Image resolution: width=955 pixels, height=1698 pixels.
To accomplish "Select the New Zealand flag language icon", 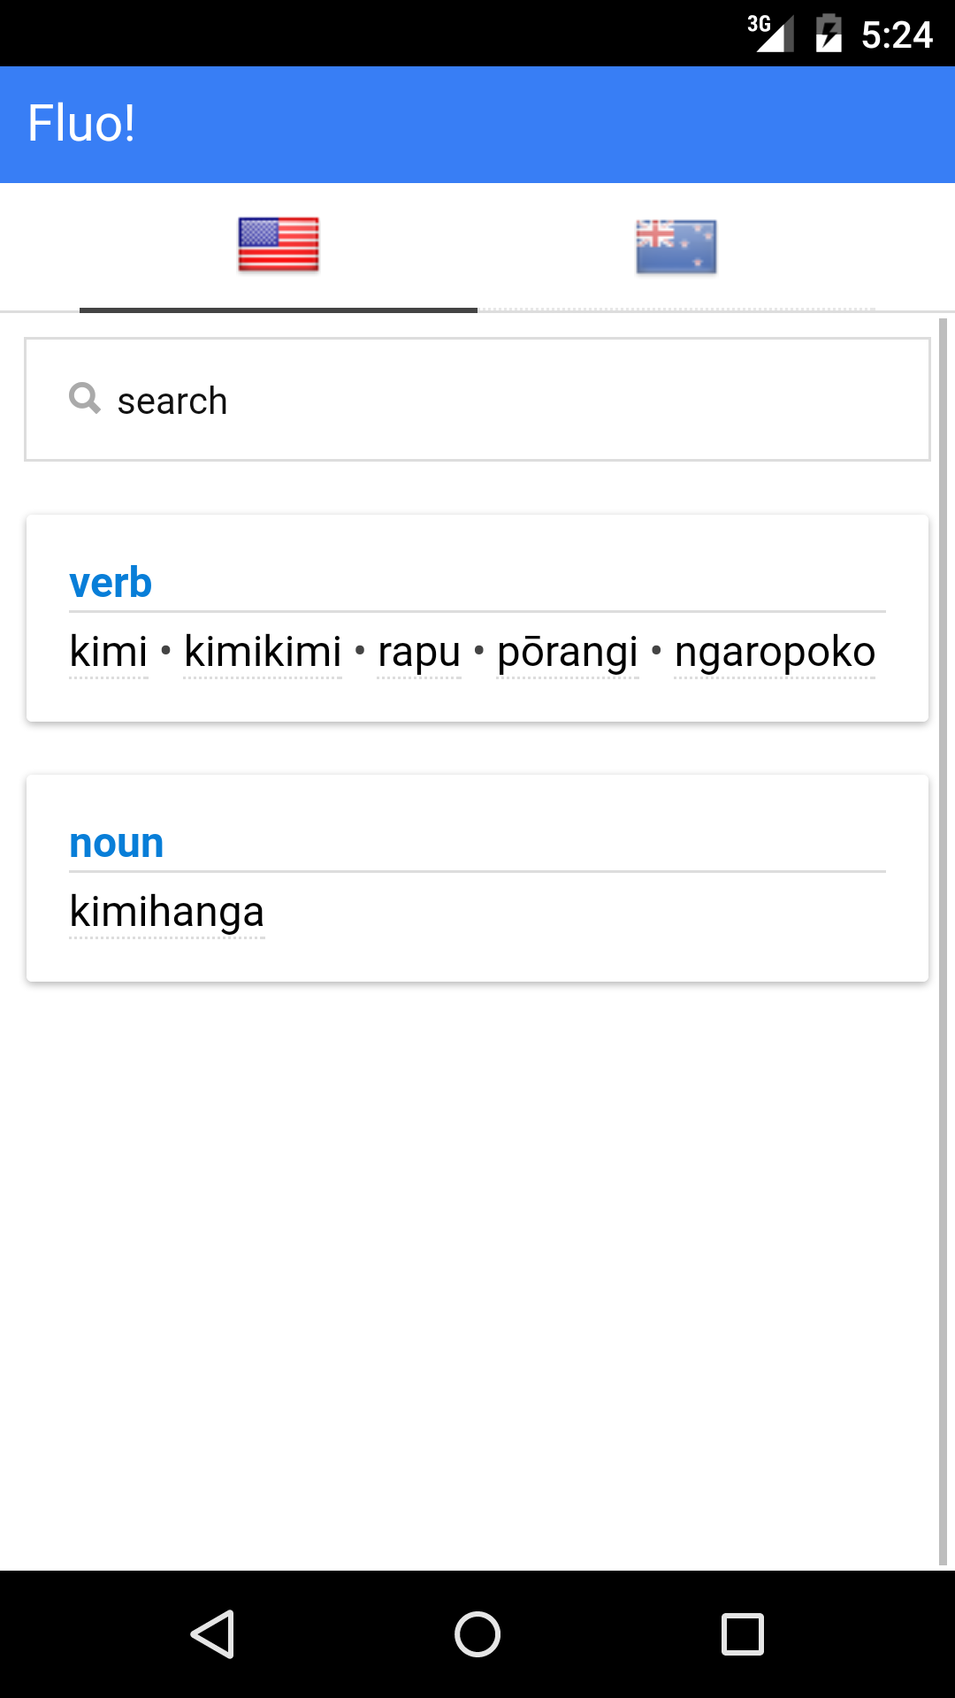I will pos(676,245).
